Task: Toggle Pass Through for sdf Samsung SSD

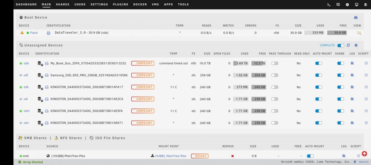Action: point(275,75)
